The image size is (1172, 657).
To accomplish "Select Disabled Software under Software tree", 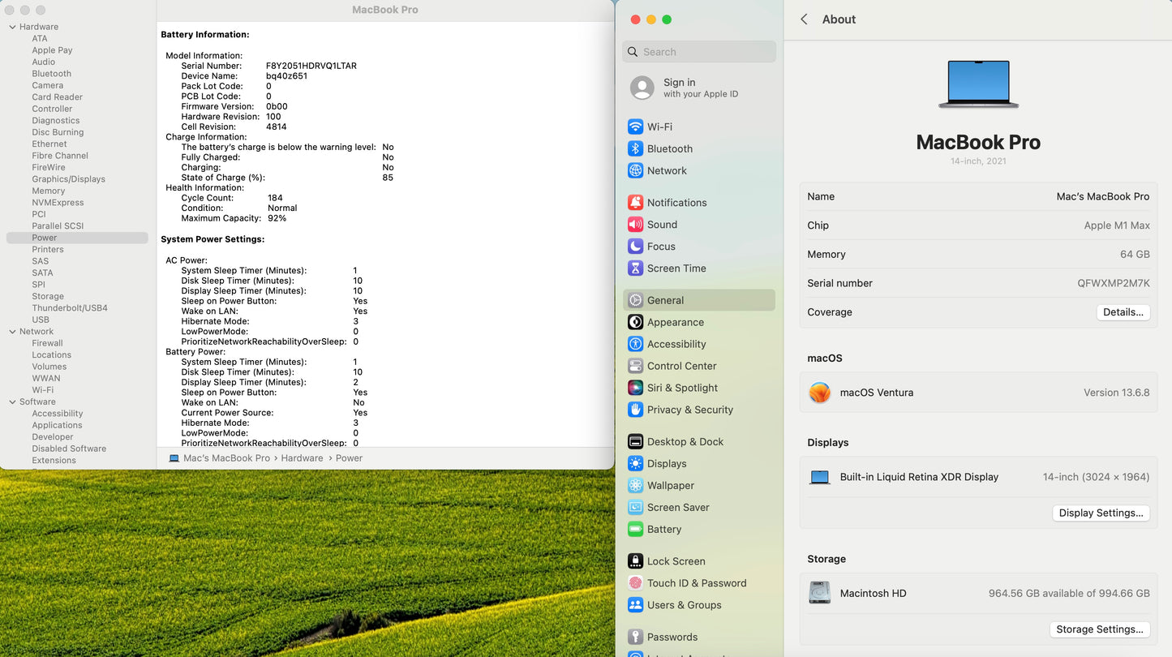I will pos(69,449).
